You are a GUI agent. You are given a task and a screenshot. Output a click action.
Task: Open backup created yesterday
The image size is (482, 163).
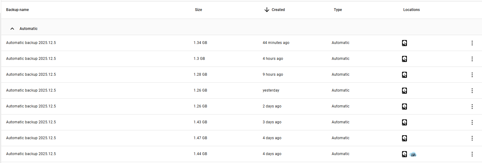31,90
